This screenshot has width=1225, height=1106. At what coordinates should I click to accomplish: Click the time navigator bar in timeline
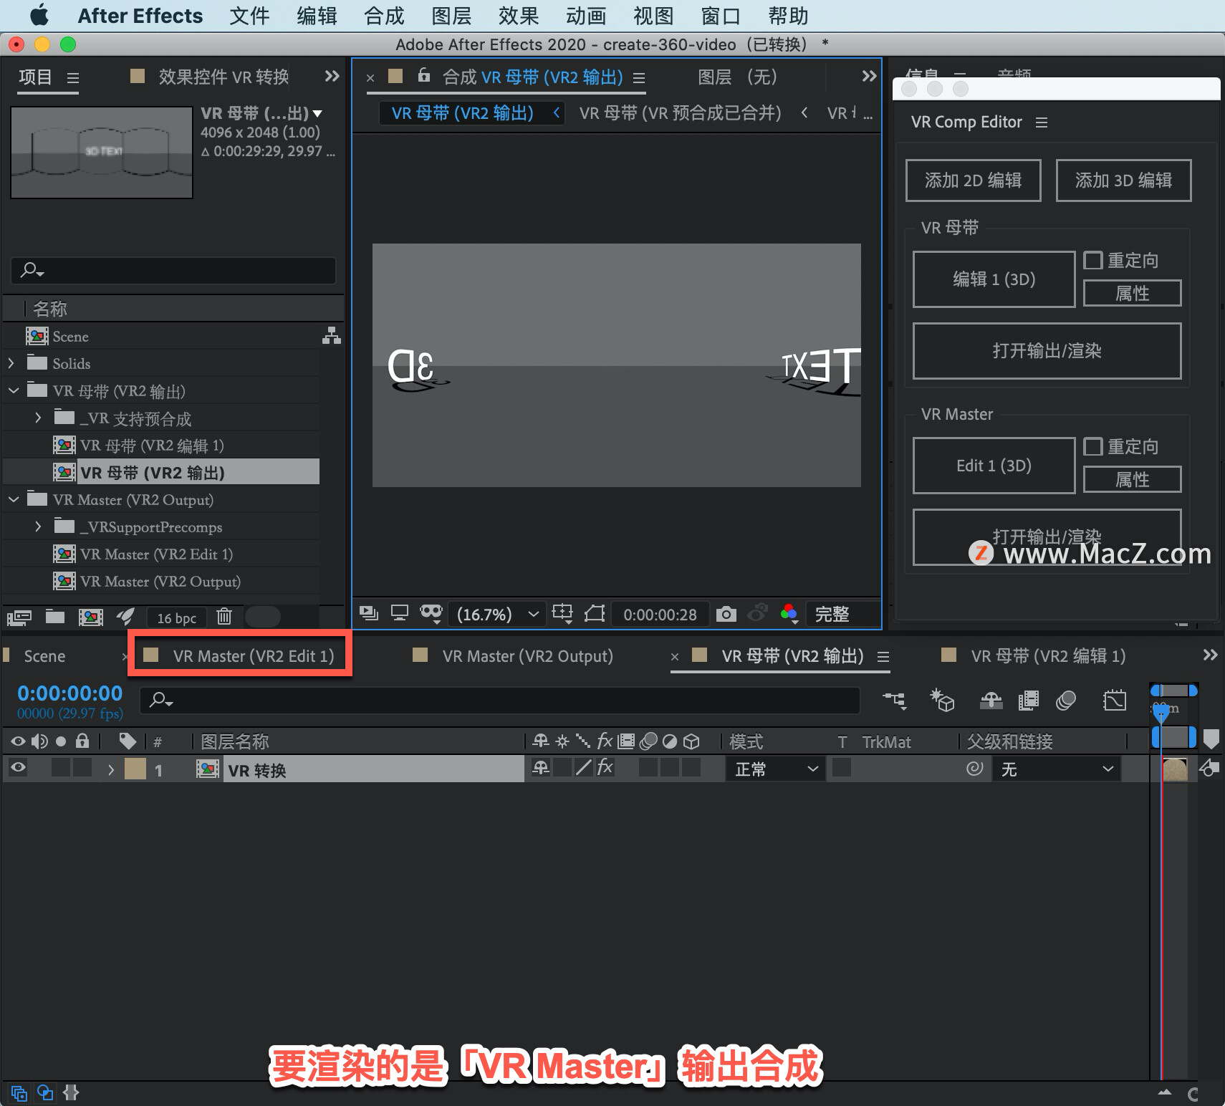pos(1173,691)
